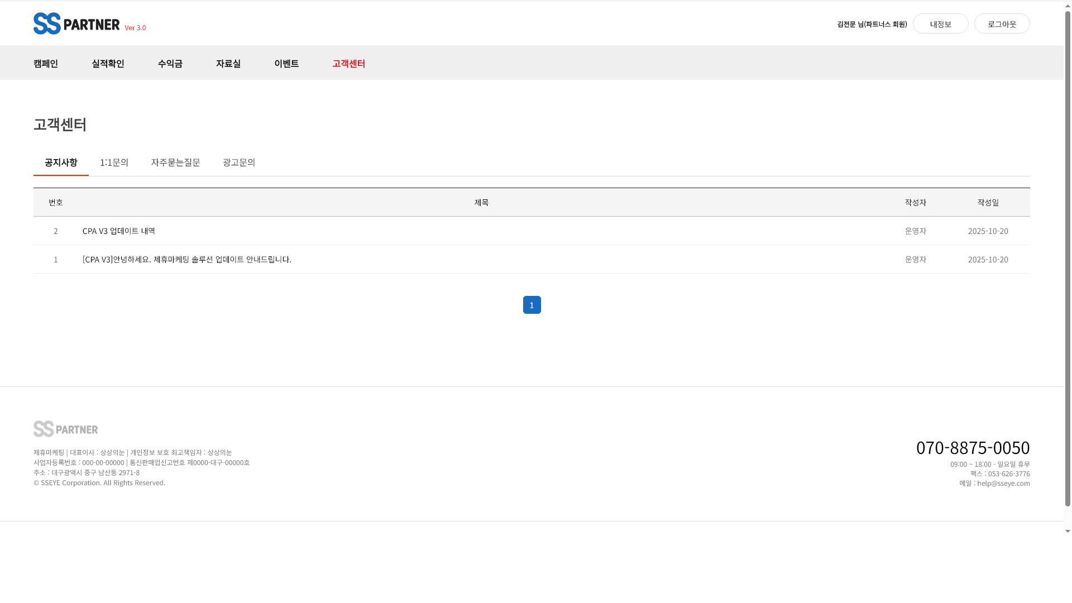Open the 캠페인 menu
This screenshot has height=603, width=1072.
[x=46, y=63]
